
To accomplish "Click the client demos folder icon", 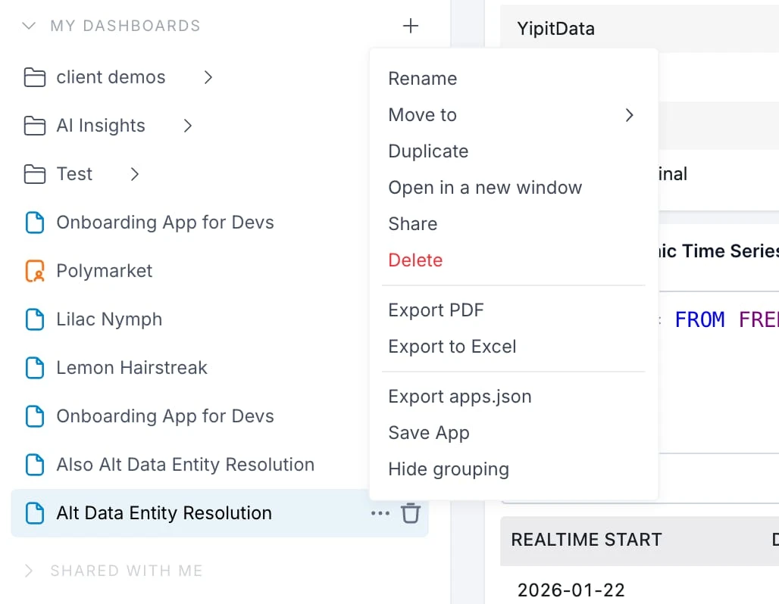I will click(x=35, y=76).
